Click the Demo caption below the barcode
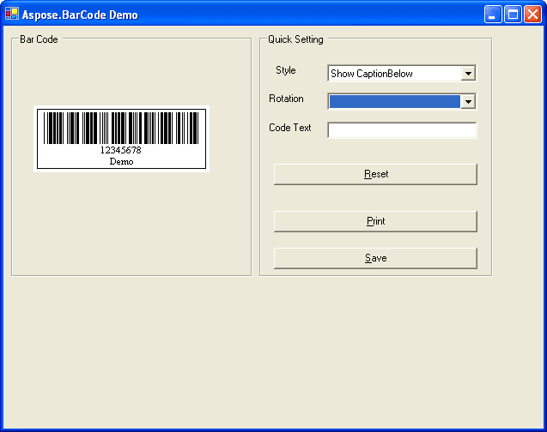The width and height of the screenshot is (547, 432). coord(121,161)
